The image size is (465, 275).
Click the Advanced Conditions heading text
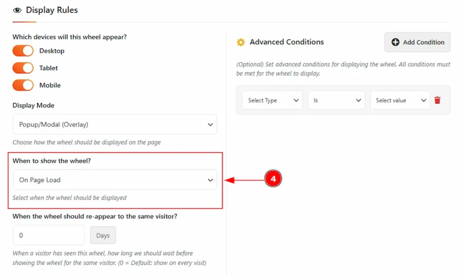coord(287,42)
